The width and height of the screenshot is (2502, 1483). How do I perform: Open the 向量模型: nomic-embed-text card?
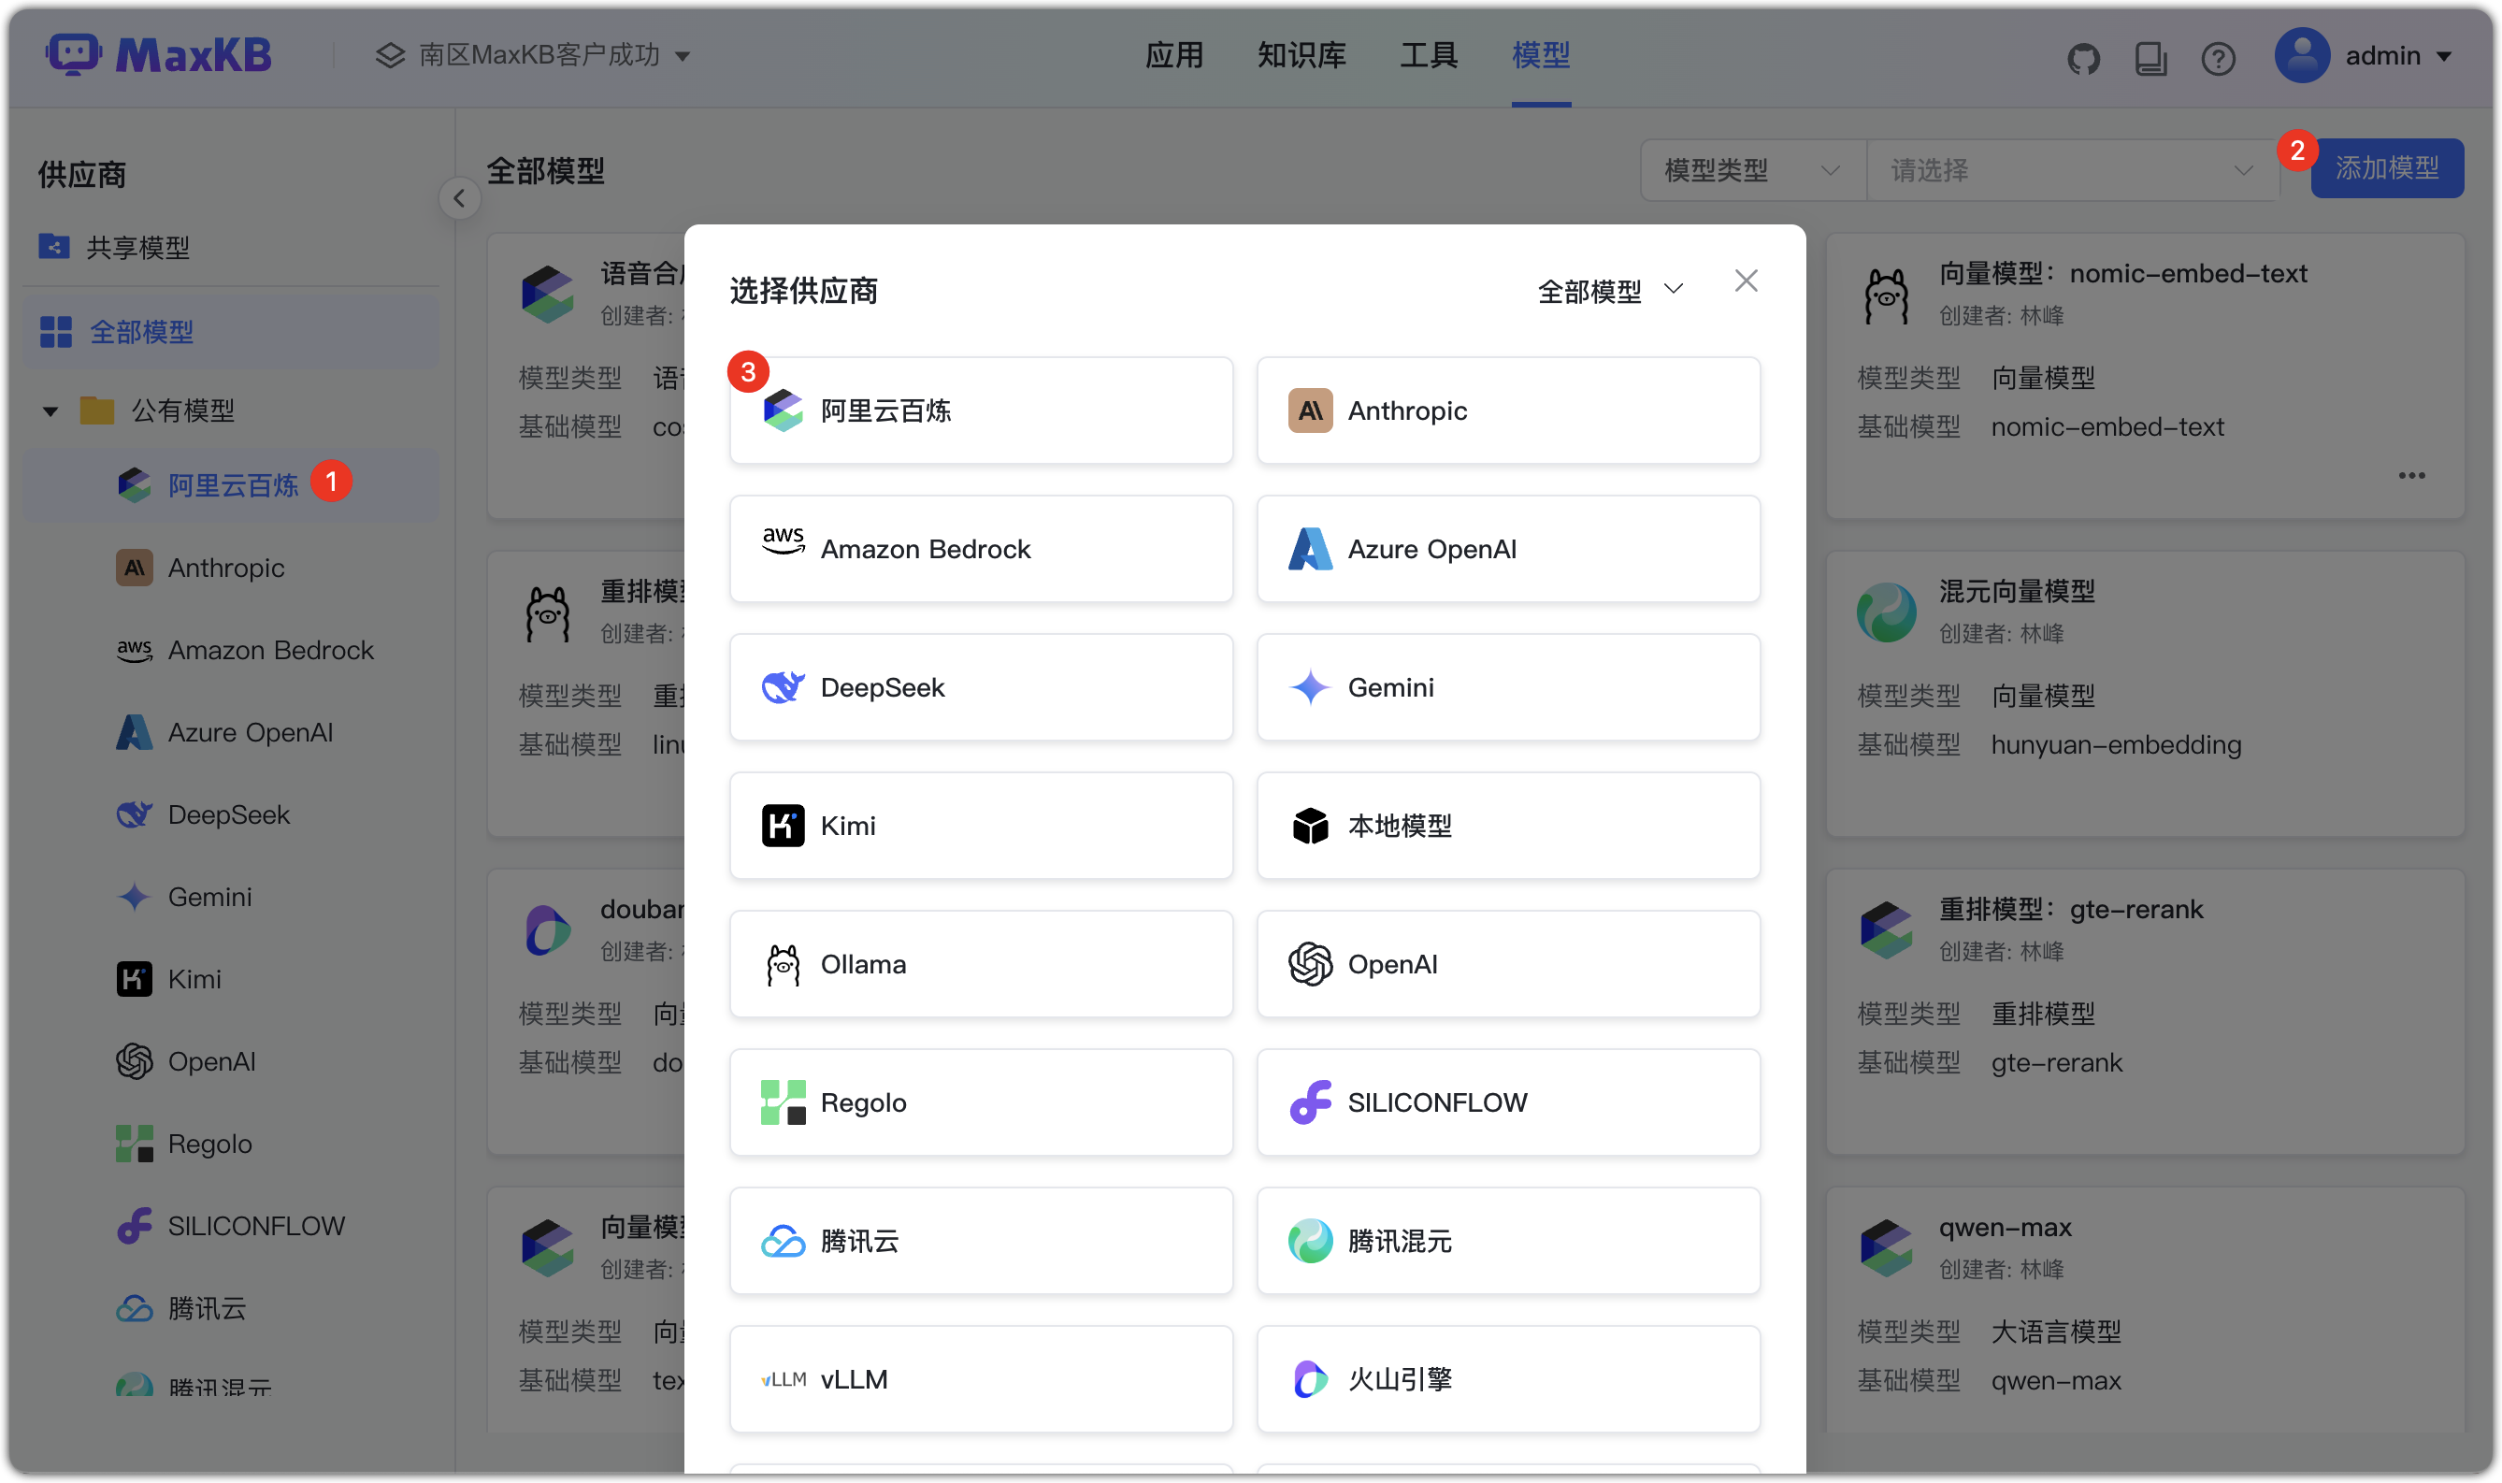pos(2144,376)
